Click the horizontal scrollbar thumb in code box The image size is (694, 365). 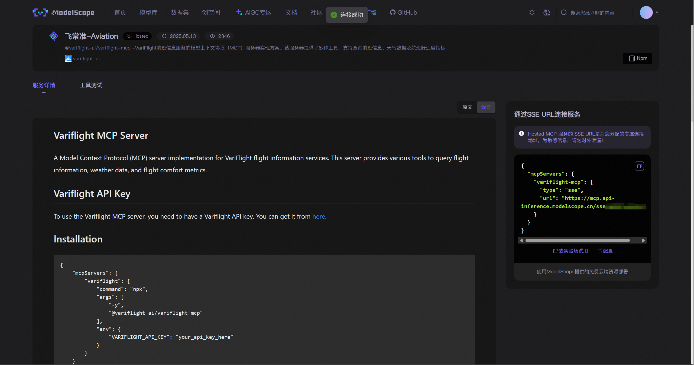[578, 241]
